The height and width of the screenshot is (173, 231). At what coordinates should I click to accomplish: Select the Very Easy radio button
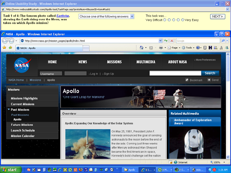point(182,20)
